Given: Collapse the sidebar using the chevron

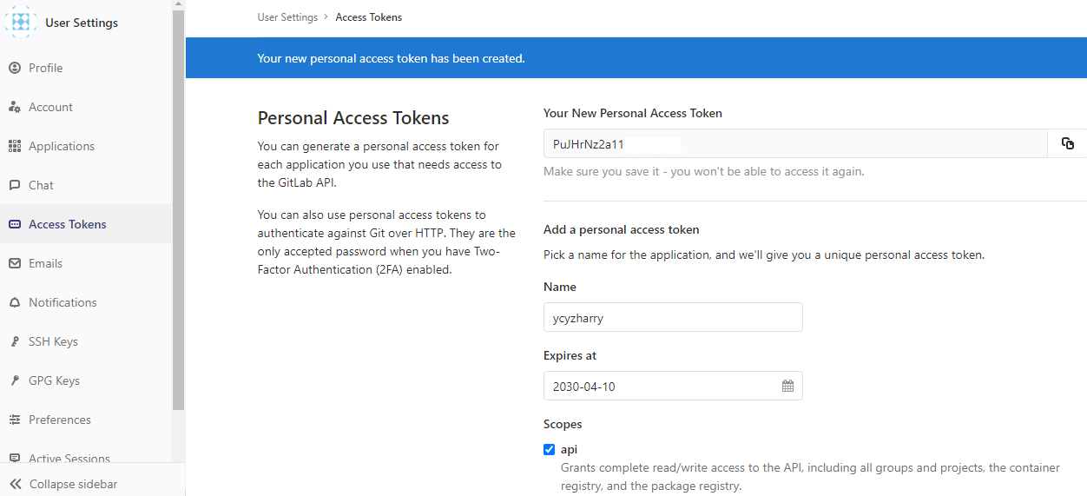Looking at the screenshot, I should [x=15, y=484].
